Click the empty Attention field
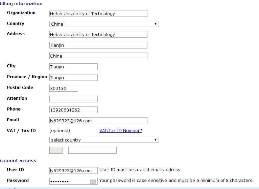 point(73,99)
